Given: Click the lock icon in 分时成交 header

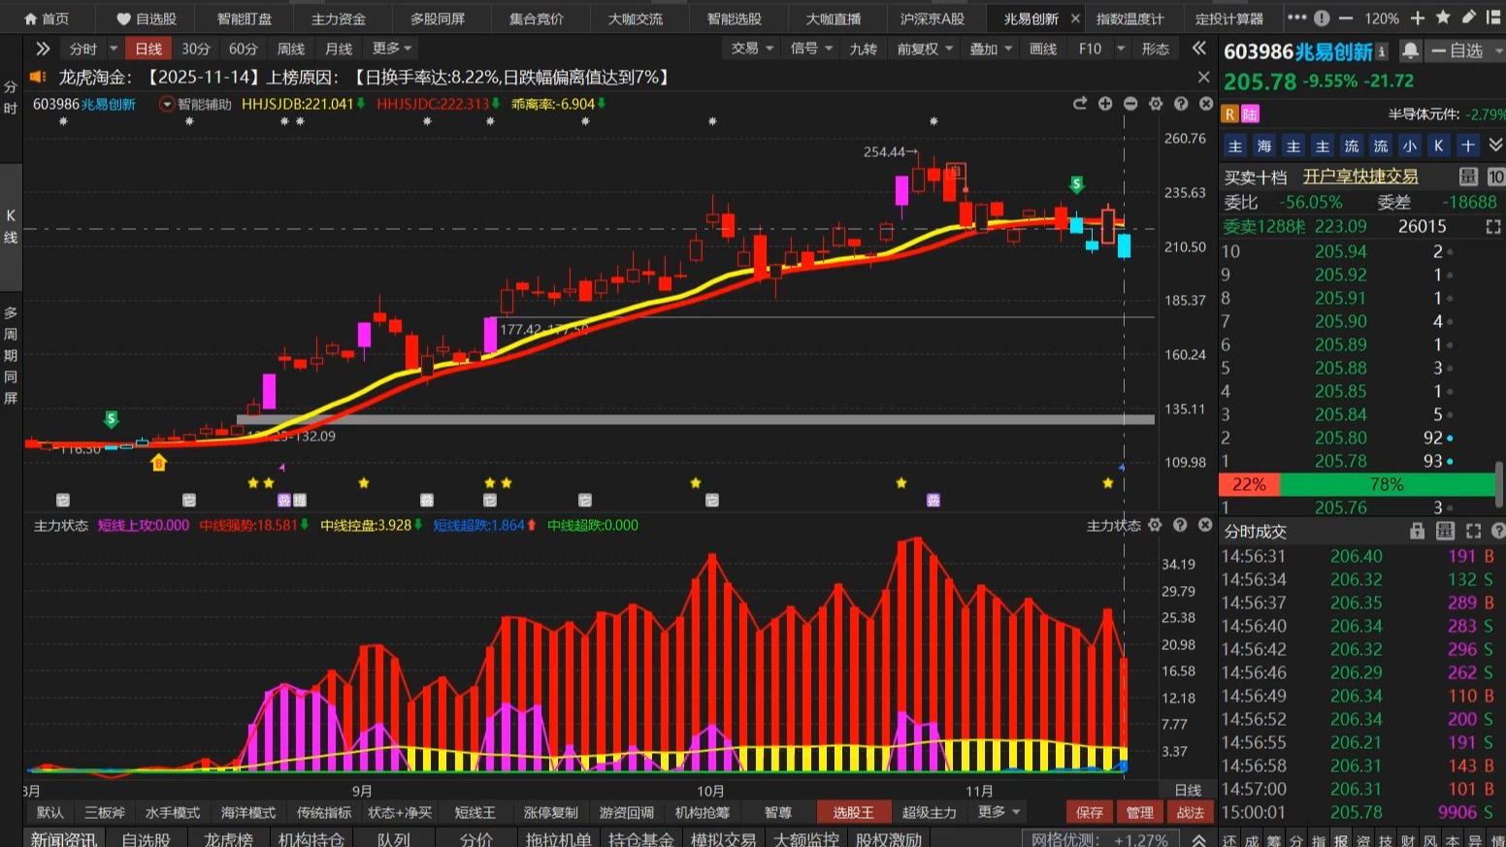Looking at the screenshot, I should pos(1418,531).
